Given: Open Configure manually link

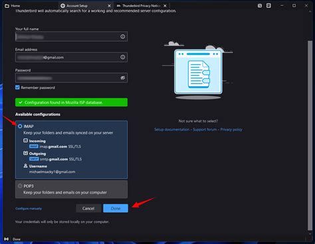Looking at the screenshot, I should pyautogui.click(x=29, y=208).
